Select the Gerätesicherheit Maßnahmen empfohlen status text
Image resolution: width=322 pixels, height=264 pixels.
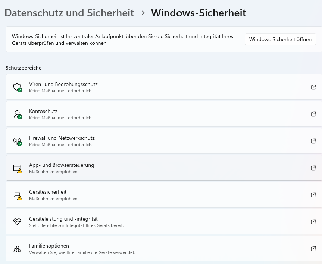coord(54,199)
